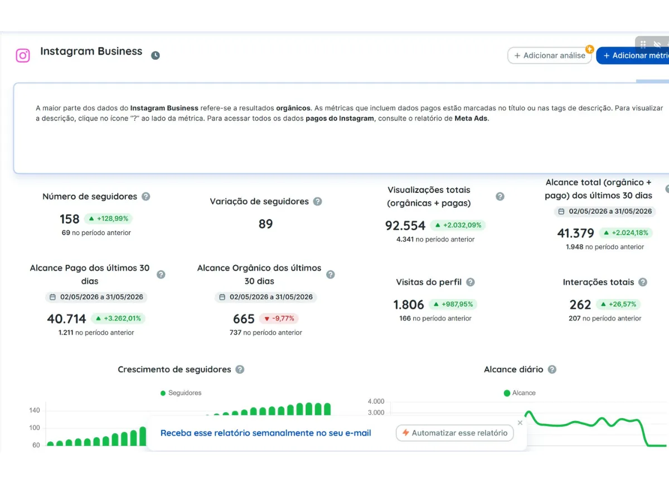The width and height of the screenshot is (669, 502).
Task: Open help for Visualizações totais
Action: [x=500, y=196]
